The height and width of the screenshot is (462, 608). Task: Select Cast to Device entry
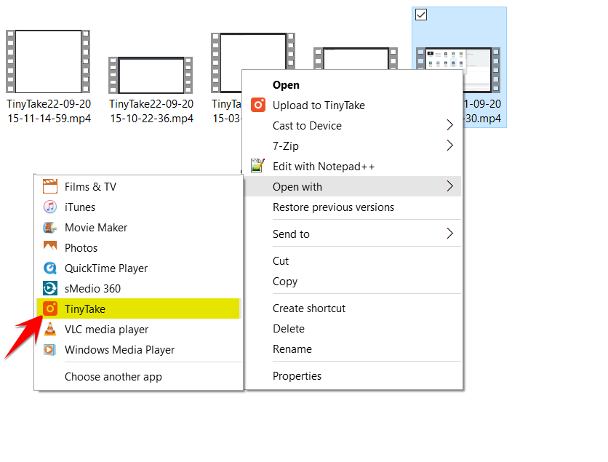pos(353,126)
